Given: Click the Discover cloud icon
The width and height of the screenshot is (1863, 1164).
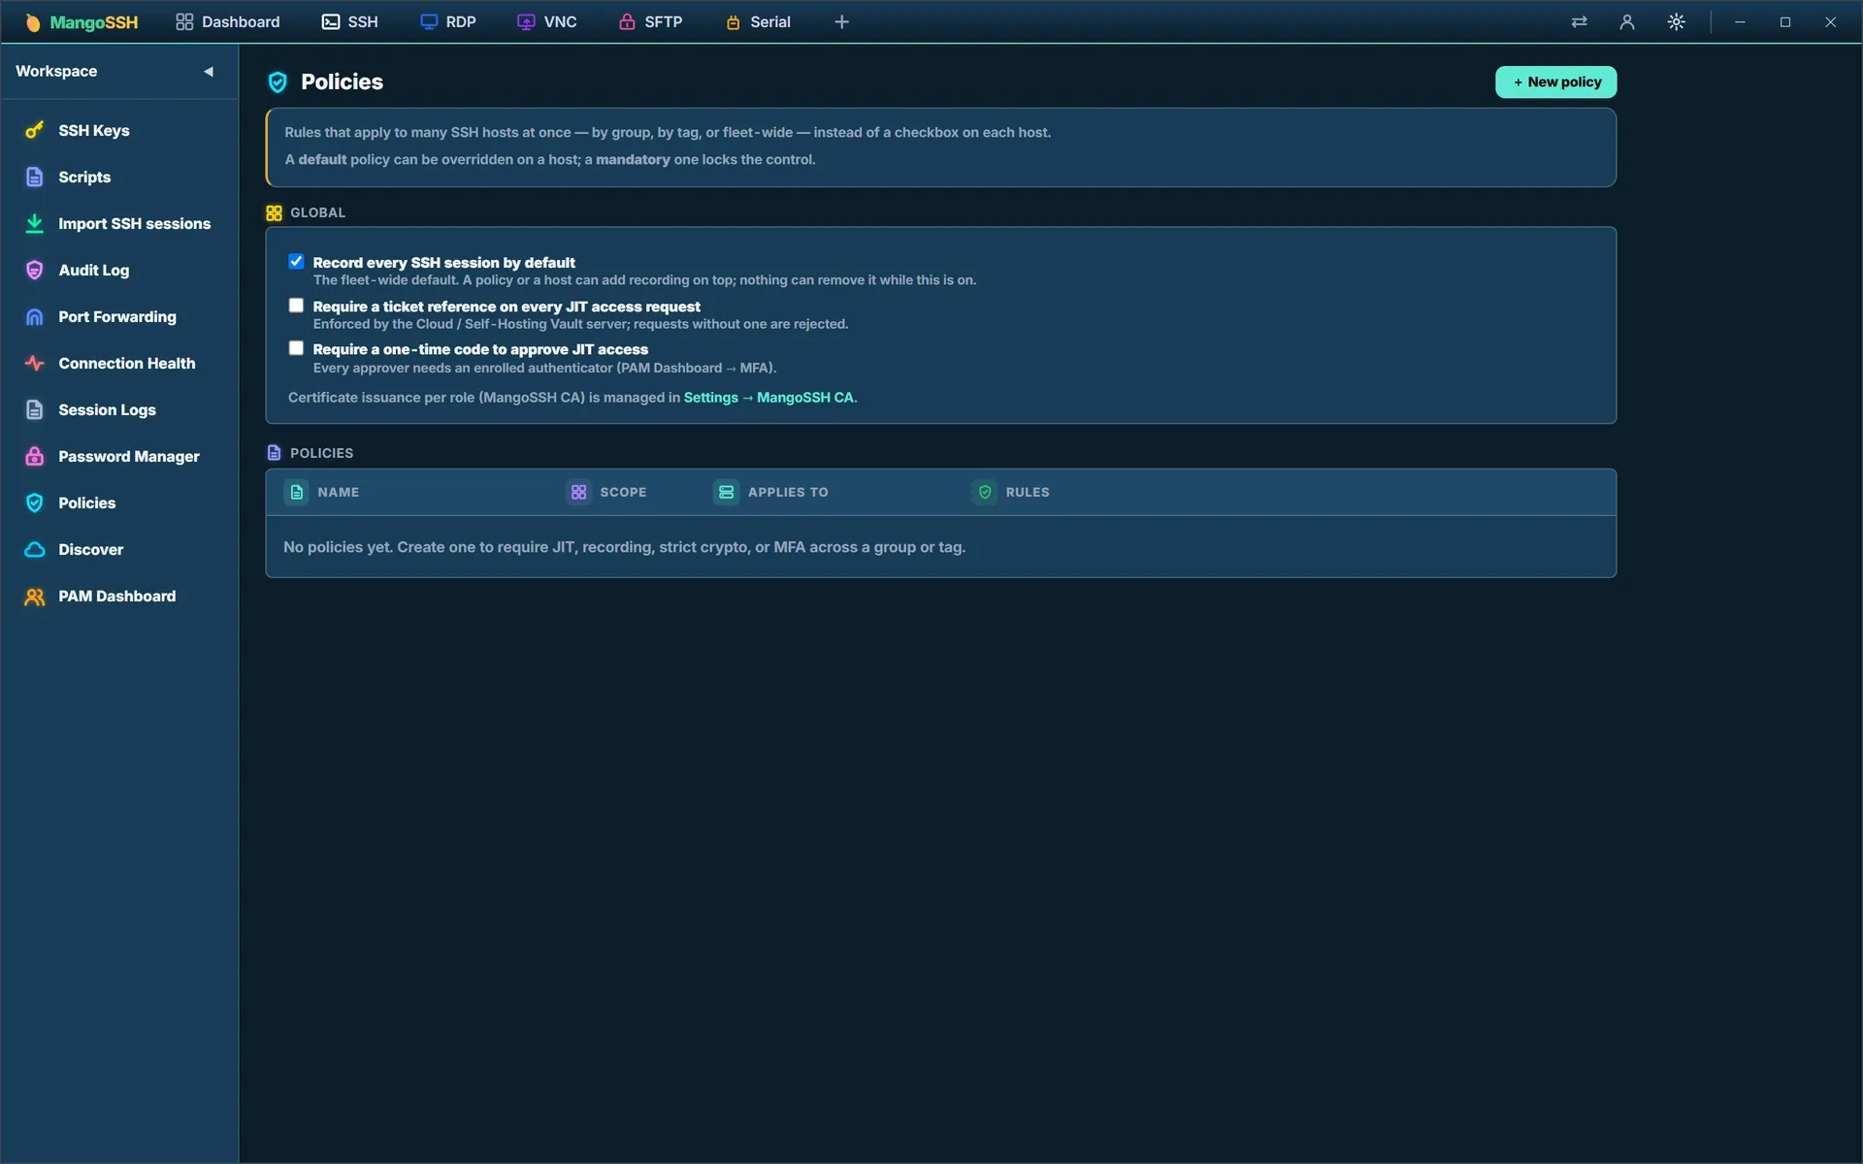Looking at the screenshot, I should pos(34,549).
